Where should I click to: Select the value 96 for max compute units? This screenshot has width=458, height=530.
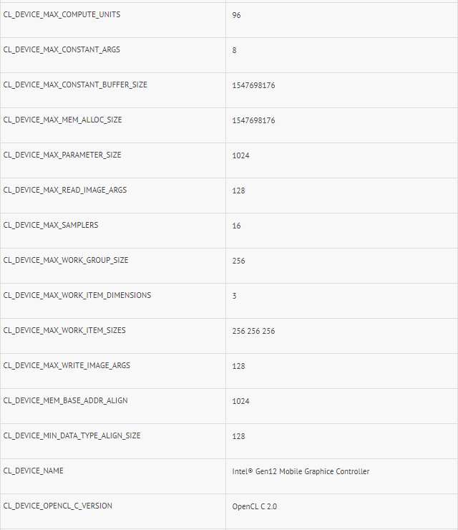coord(236,15)
